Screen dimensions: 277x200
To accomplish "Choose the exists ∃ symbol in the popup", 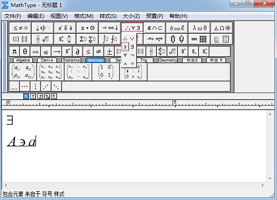I will 132,47.
